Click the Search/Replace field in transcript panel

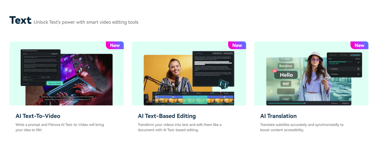(202, 53)
